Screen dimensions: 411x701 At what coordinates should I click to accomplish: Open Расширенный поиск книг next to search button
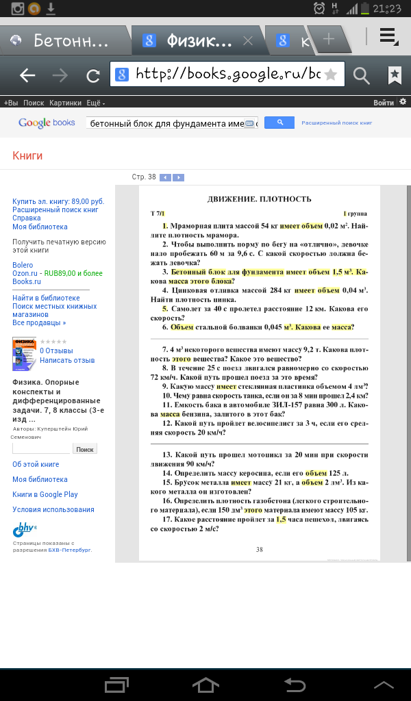click(337, 123)
